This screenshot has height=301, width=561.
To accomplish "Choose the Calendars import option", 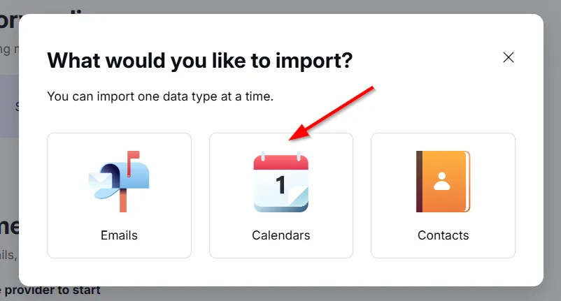I will coord(280,196).
